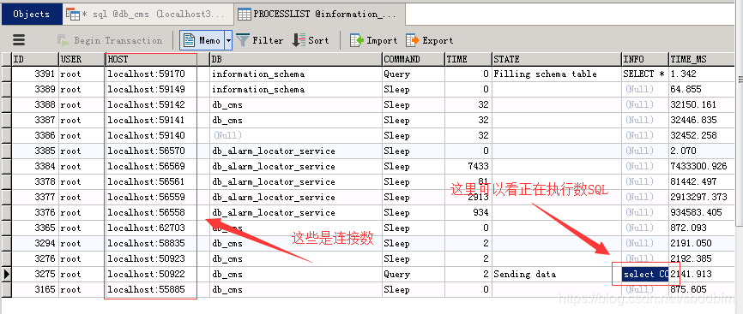This screenshot has width=743, height=314.
Task: Click the 'SELECT *' info cell
Action: tap(645, 74)
